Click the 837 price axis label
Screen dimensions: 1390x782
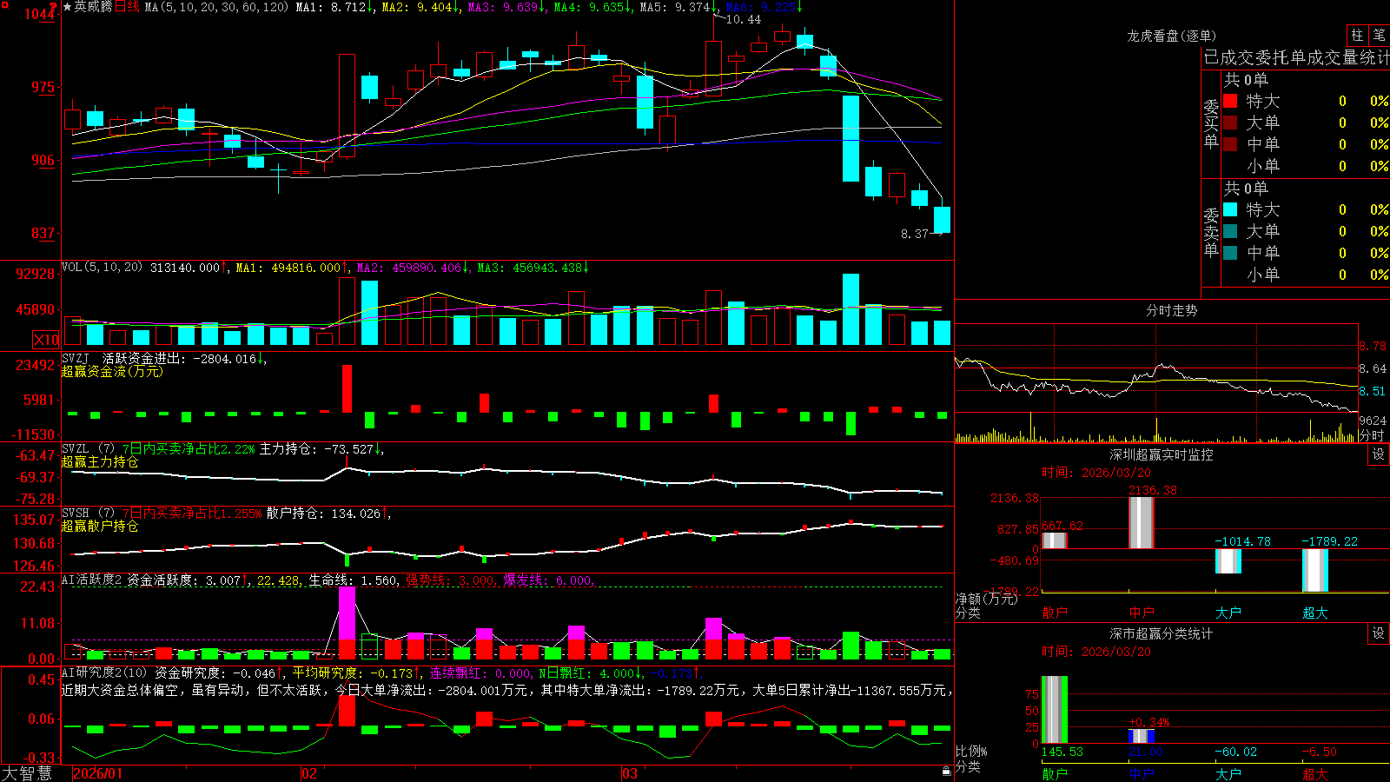pos(43,233)
